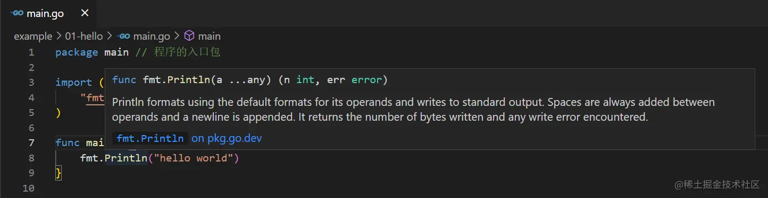Follow the 'on pkg.go.dev' link
Viewport: 768px width, 198px height.
[227, 139]
